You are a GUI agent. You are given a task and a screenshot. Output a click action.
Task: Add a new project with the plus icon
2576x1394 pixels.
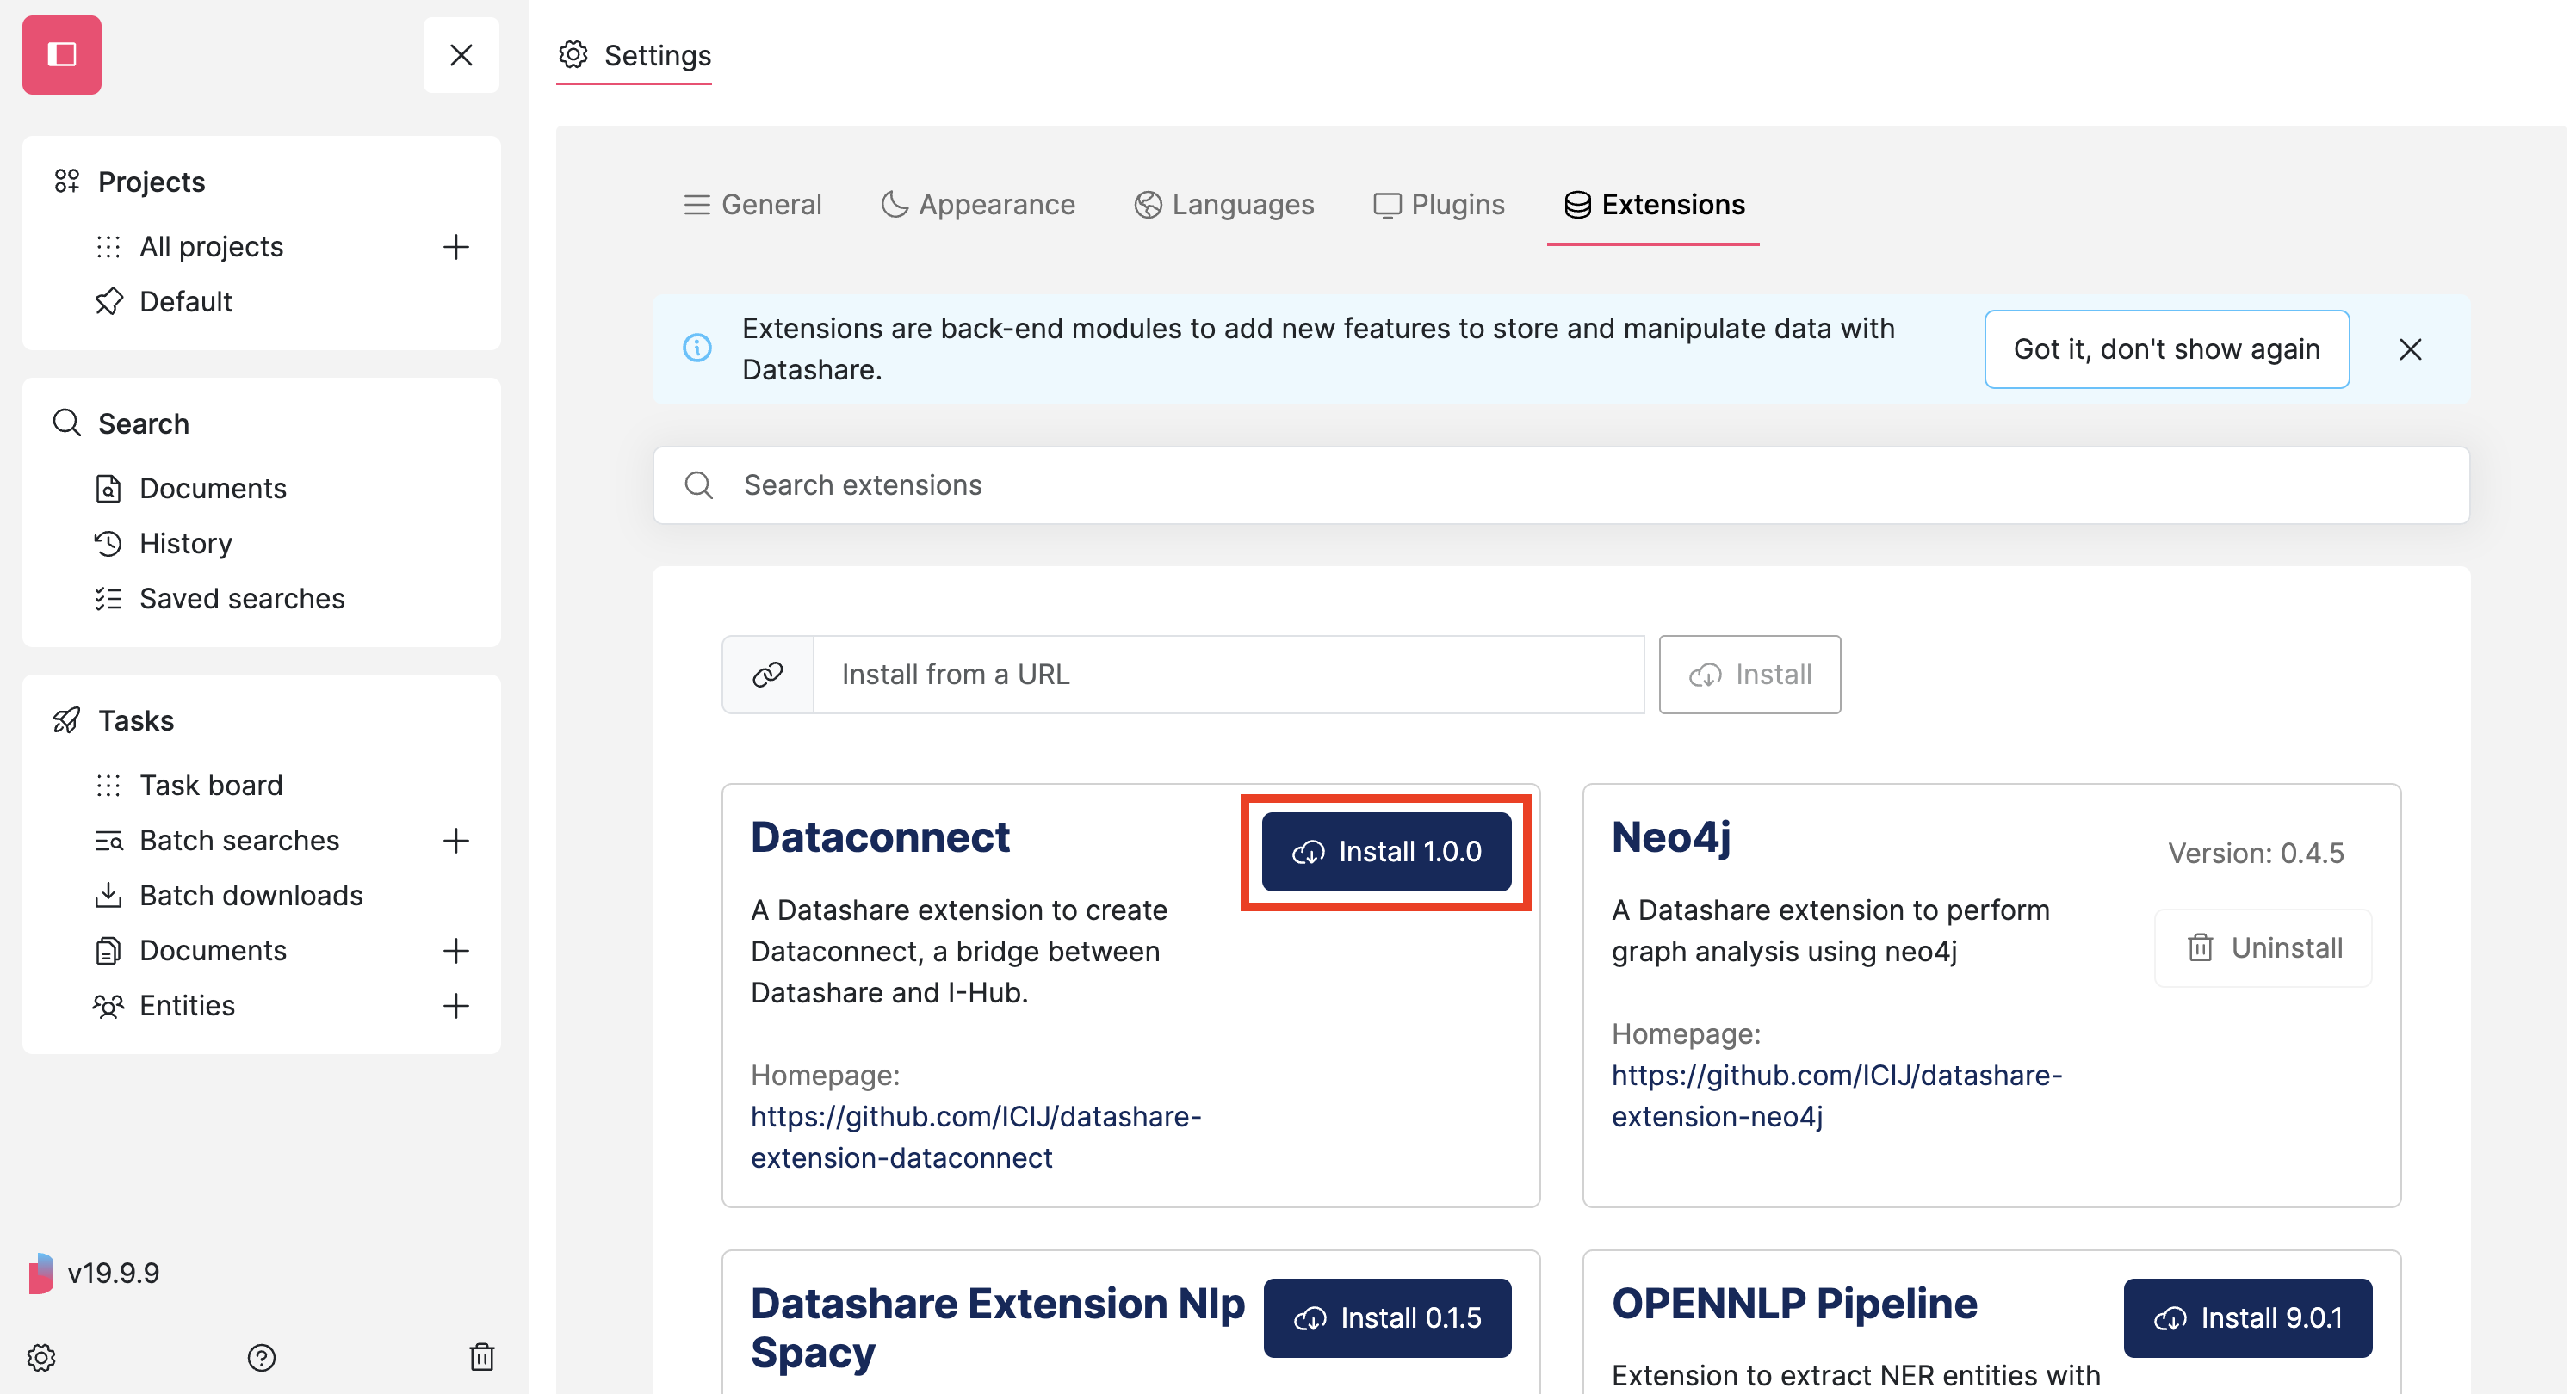456,246
